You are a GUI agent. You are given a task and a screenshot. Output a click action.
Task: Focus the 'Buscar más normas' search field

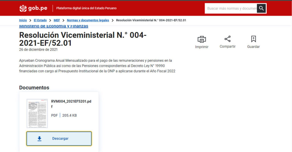231,8
